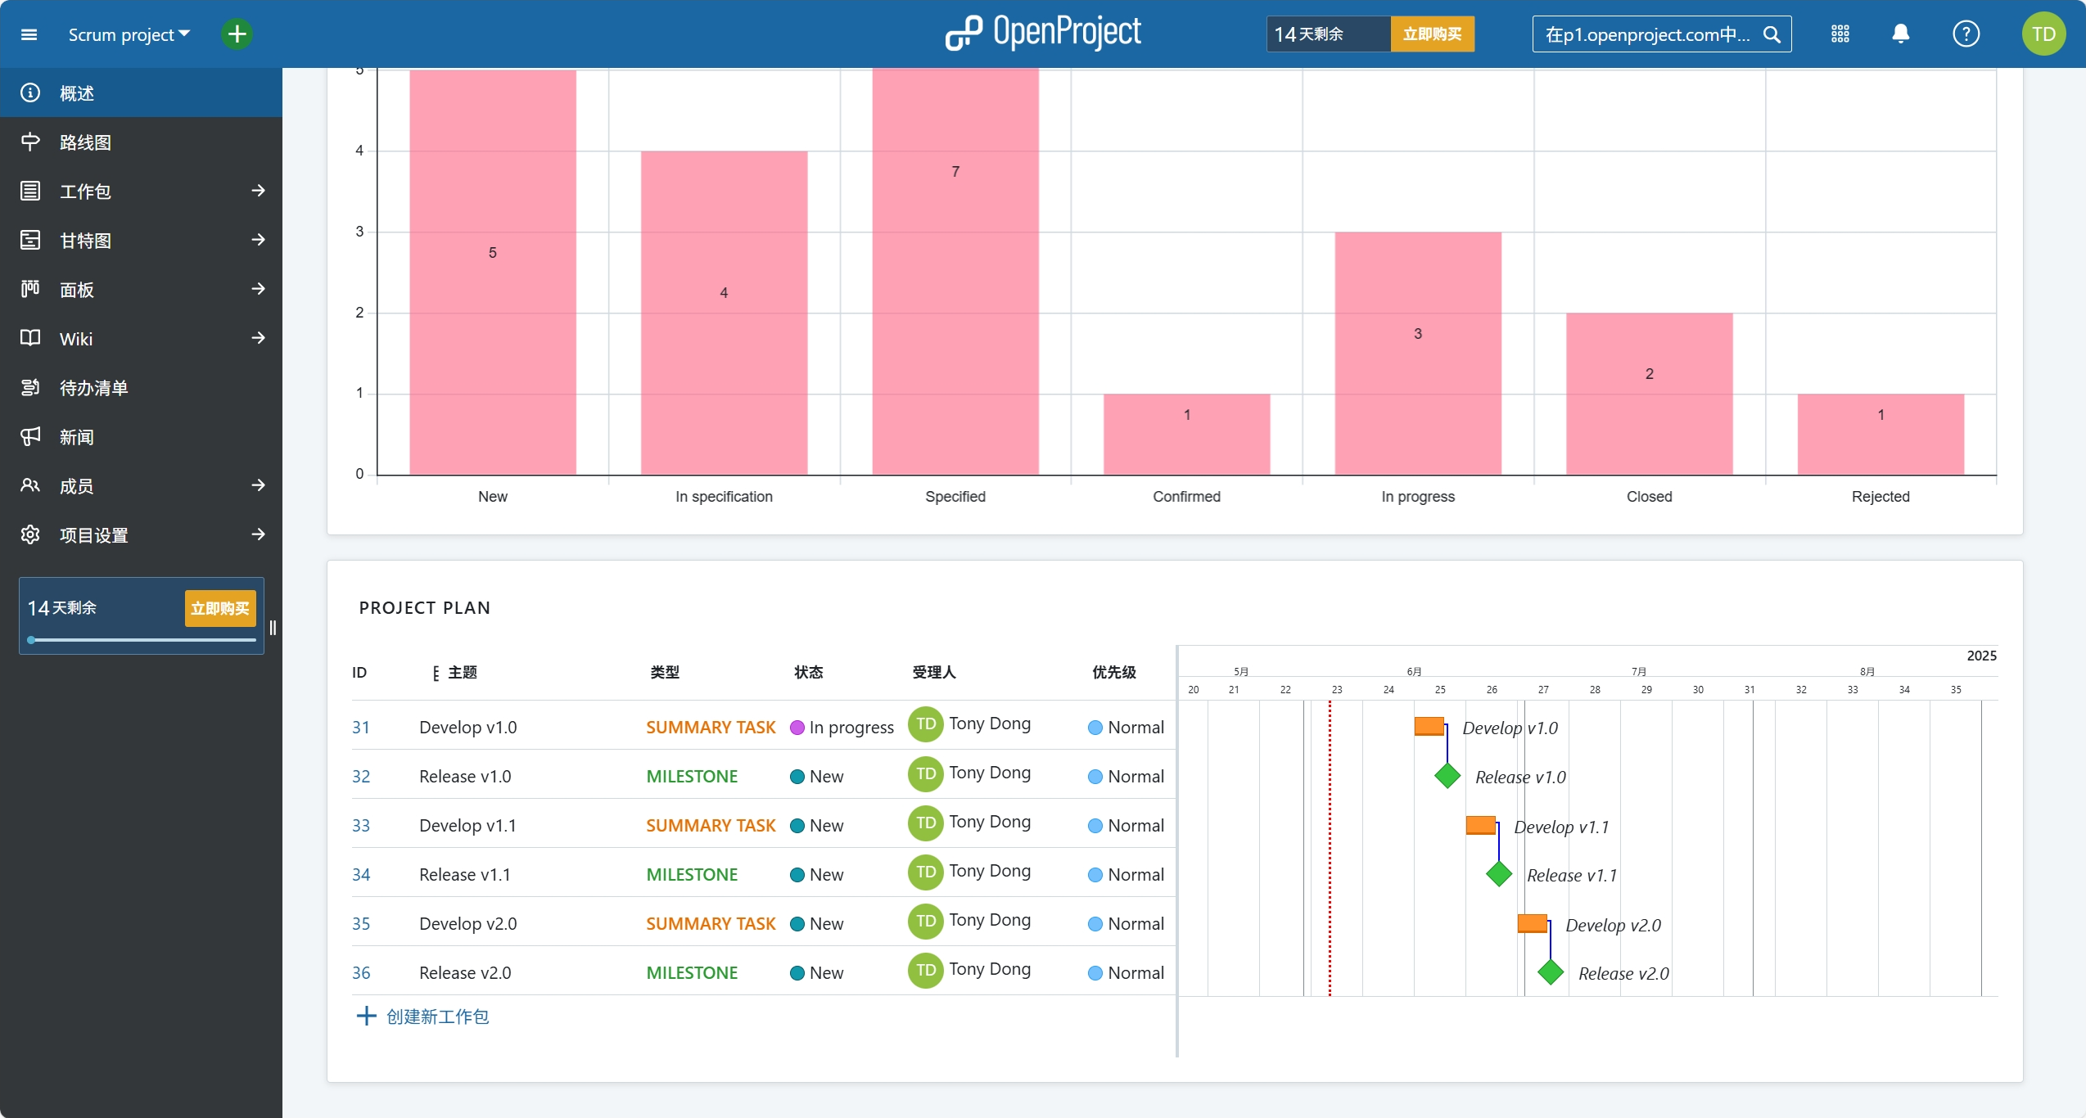Expand the 工作包 submenu arrow
Screen dimensions: 2086x1118
[259, 191]
